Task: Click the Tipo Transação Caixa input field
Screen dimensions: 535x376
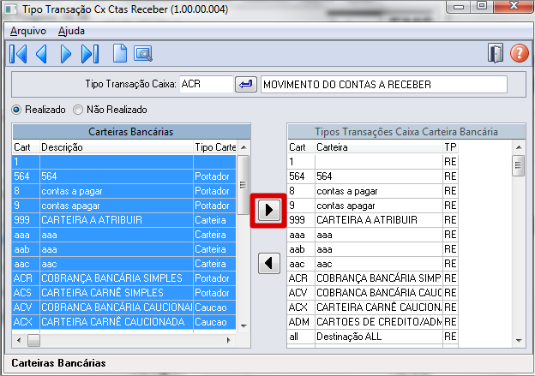Action: tap(207, 84)
